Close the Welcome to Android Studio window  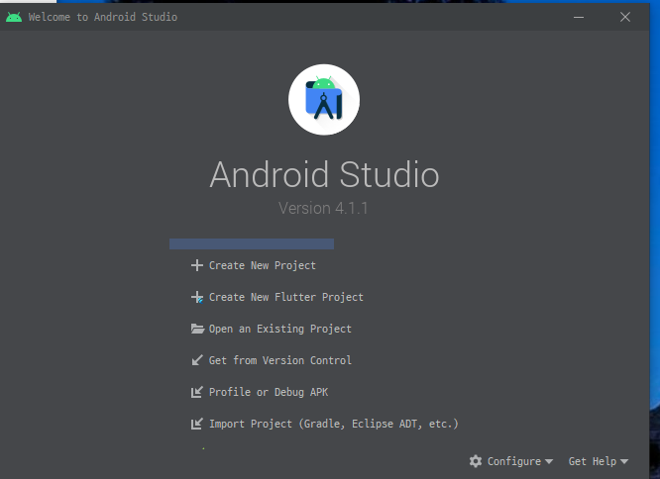point(625,17)
